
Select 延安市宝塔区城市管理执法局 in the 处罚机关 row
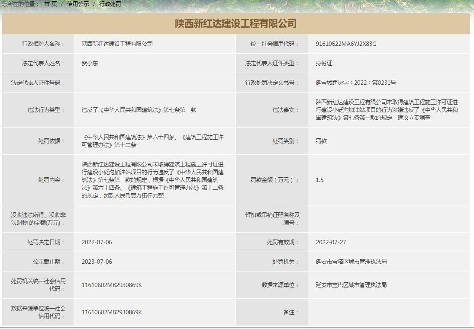(351, 262)
